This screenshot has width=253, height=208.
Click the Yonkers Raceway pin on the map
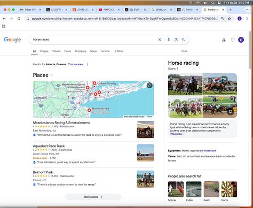click(x=94, y=83)
